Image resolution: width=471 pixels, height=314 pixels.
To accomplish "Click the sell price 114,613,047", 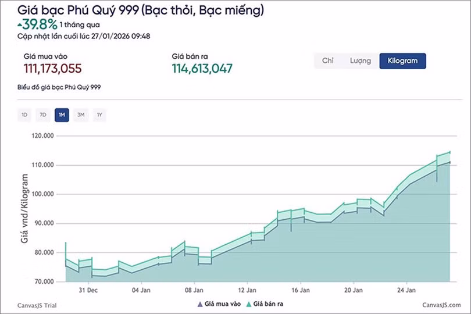I will (x=202, y=69).
